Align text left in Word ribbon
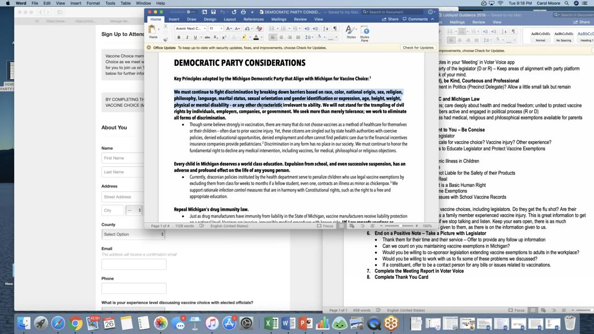 coord(273,37)
